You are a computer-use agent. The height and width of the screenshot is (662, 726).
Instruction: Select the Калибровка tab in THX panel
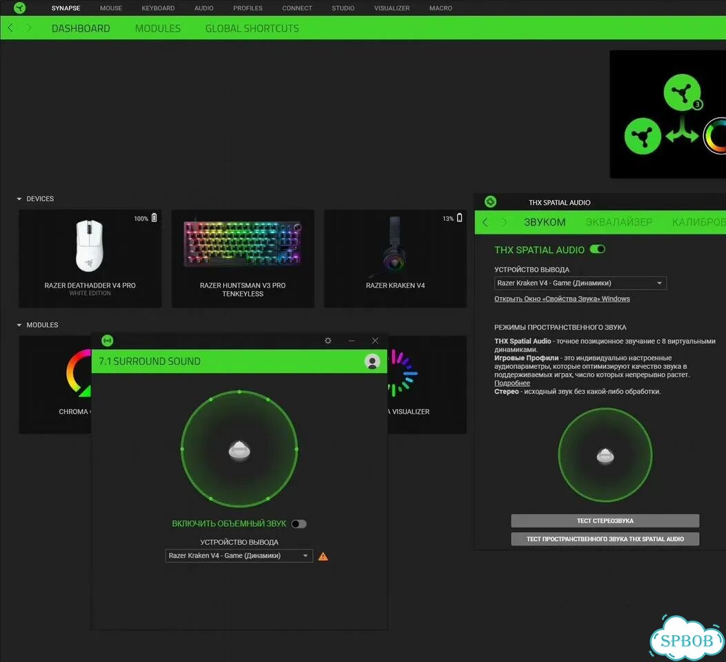point(698,222)
